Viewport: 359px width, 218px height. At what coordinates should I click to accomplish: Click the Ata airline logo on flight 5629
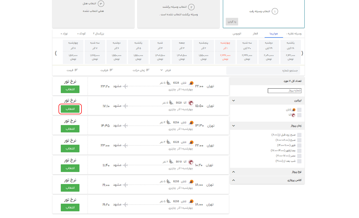191,103
